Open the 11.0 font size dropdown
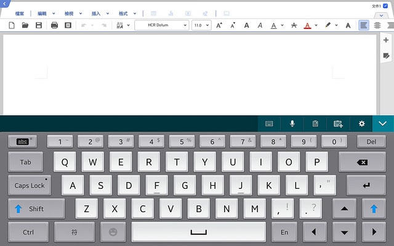The height and width of the screenshot is (246, 394). tap(201, 25)
